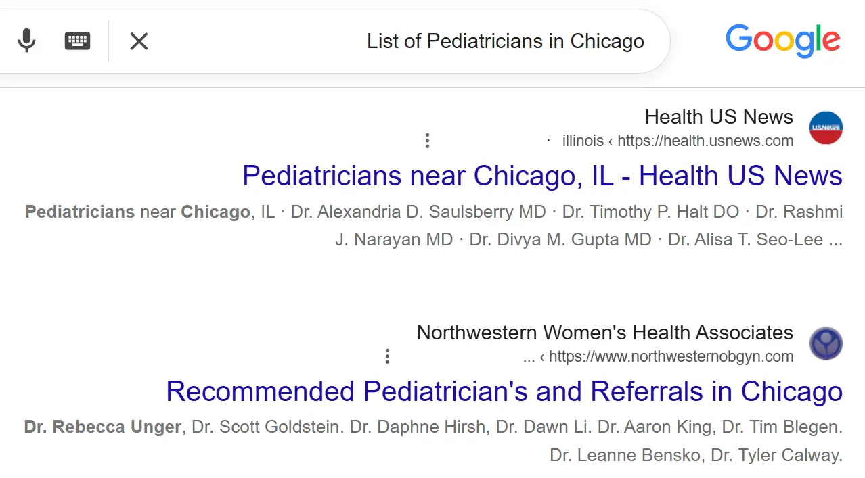Click the US News site favicon
This screenshot has height=478, width=865.
click(826, 128)
